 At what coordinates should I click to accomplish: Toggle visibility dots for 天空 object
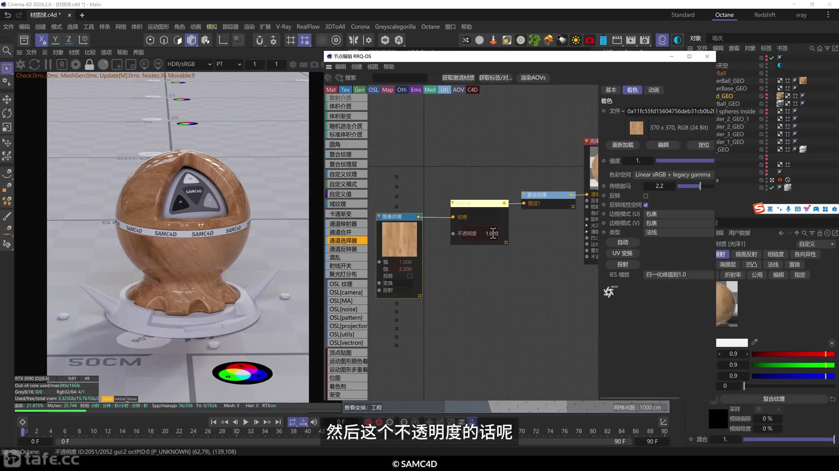[767, 66]
